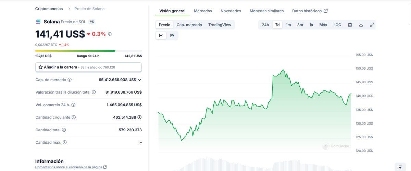Viewport: 411px width, 171px height.
Task: Switch to Monedas similares tab
Action: click(x=266, y=11)
